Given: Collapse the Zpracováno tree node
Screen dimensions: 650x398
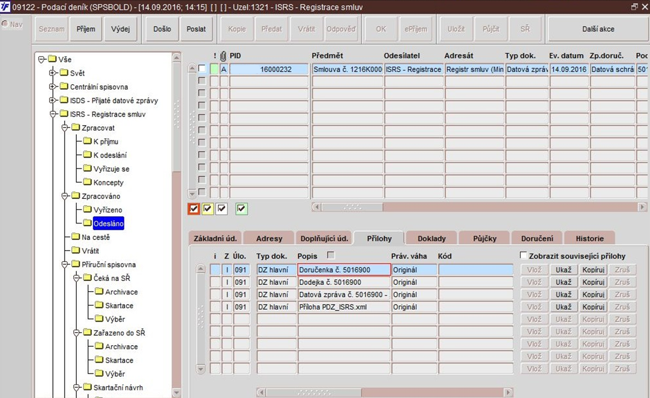Looking at the screenshot, I should click(64, 196).
